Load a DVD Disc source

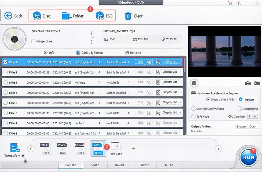click(41, 16)
